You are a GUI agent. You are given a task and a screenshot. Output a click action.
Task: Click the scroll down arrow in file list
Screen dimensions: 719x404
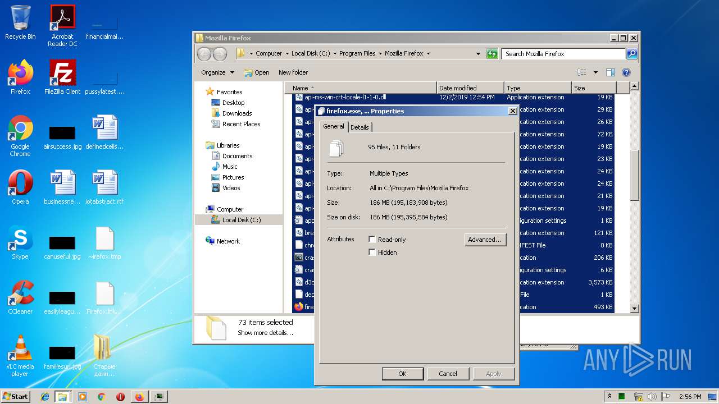634,309
